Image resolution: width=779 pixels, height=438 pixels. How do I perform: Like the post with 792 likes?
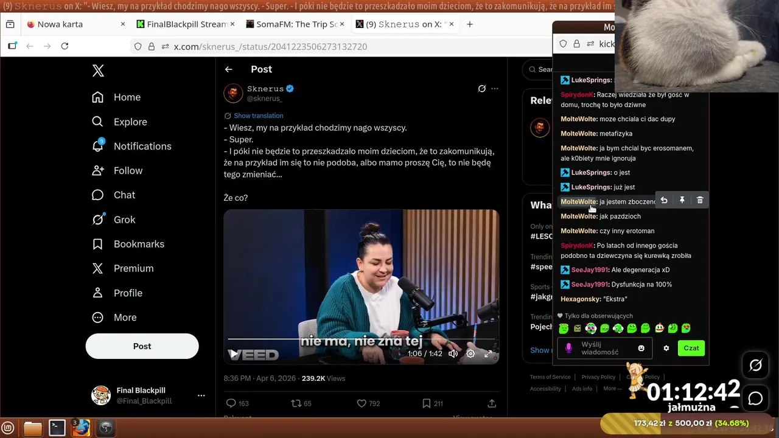[362, 403]
